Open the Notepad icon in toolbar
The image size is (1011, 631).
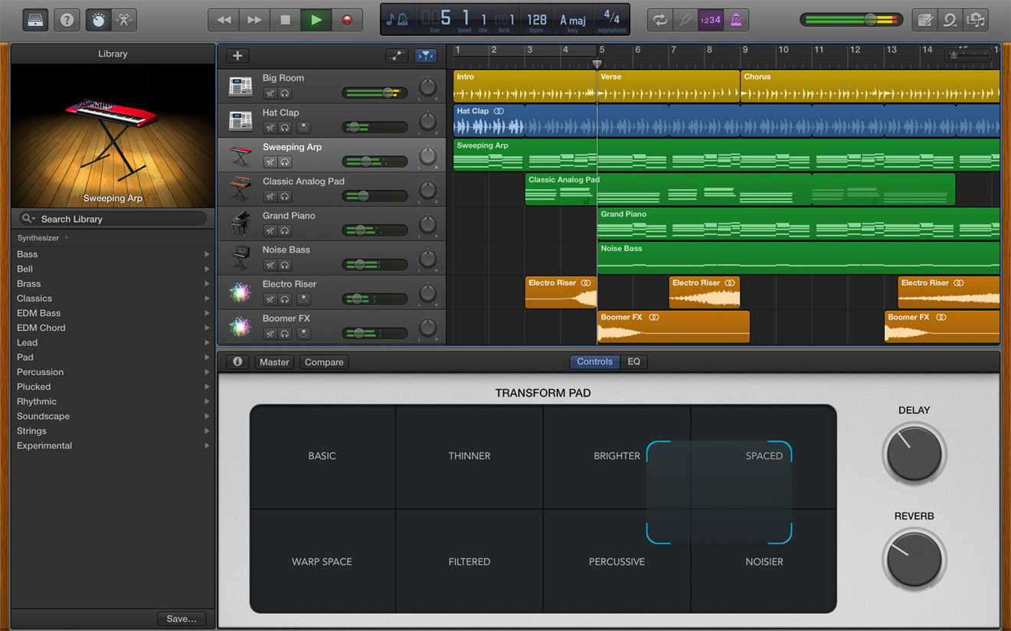click(x=925, y=20)
